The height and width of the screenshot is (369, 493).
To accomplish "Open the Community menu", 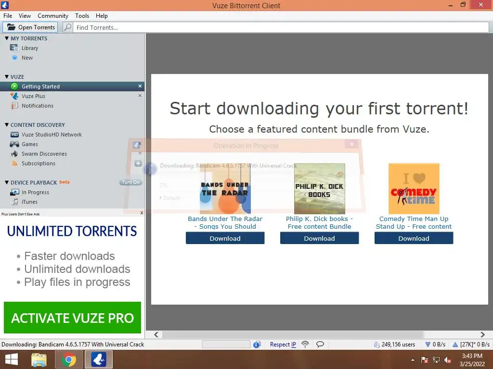I will point(53,16).
